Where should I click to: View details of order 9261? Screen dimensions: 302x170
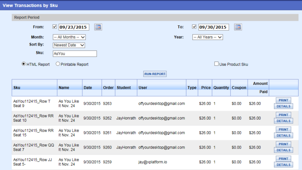[x=283, y=136]
